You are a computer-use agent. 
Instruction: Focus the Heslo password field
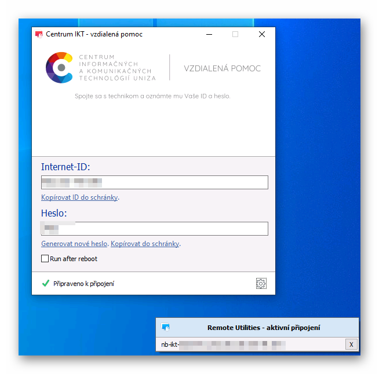[154, 229]
